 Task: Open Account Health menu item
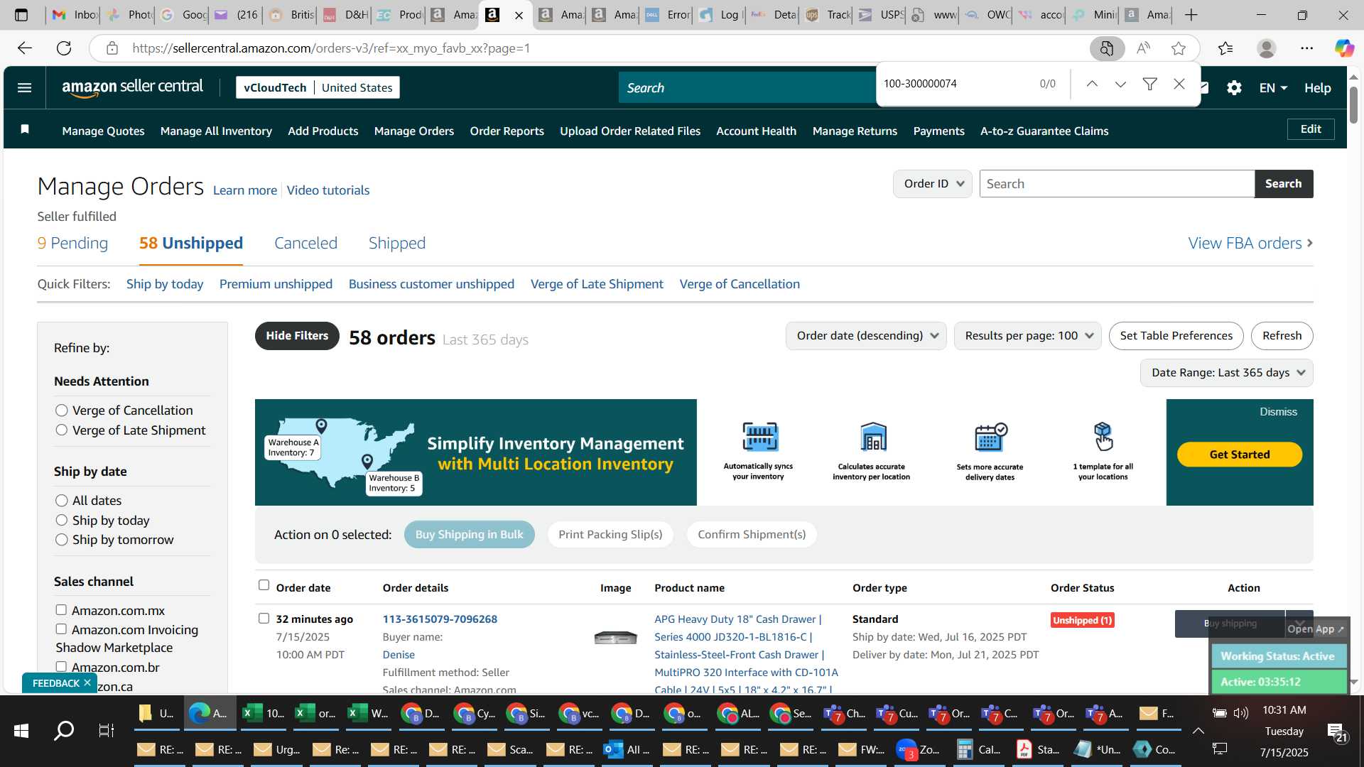tap(756, 131)
